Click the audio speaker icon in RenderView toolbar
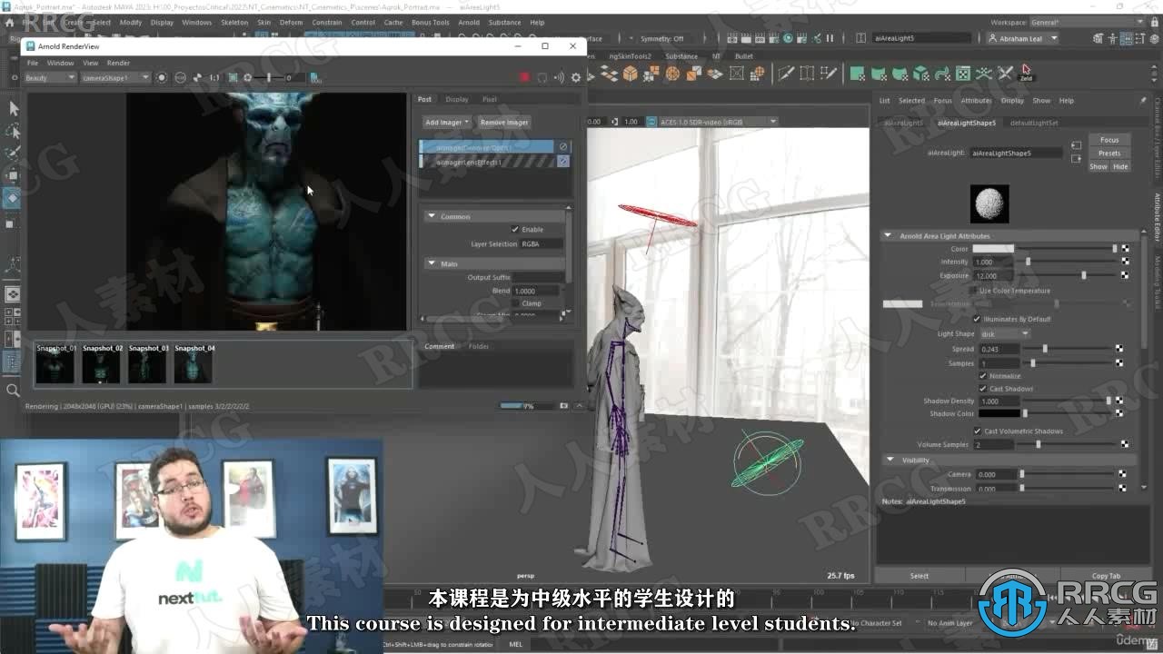Screen dimensions: 1163x654 (559, 78)
